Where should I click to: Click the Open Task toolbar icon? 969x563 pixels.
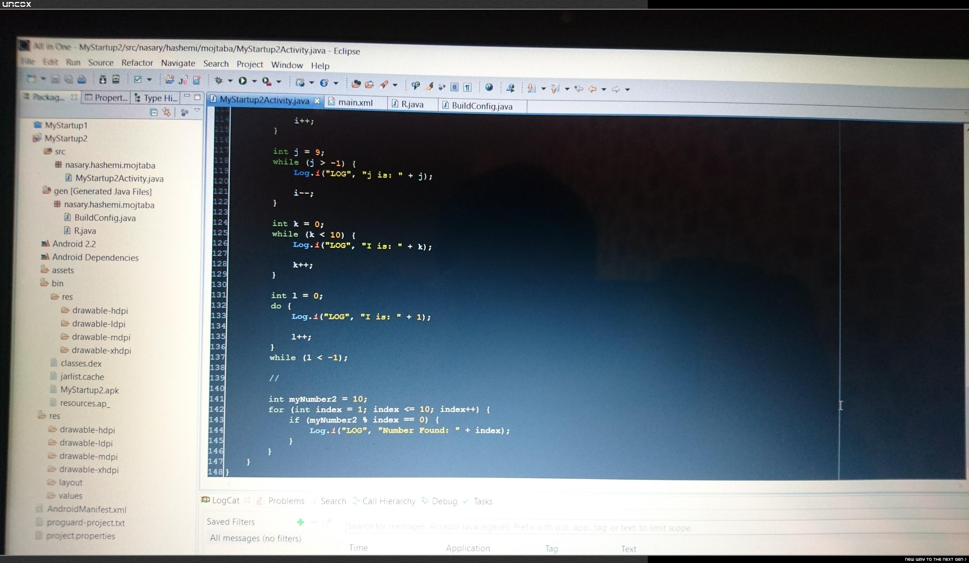369,84
